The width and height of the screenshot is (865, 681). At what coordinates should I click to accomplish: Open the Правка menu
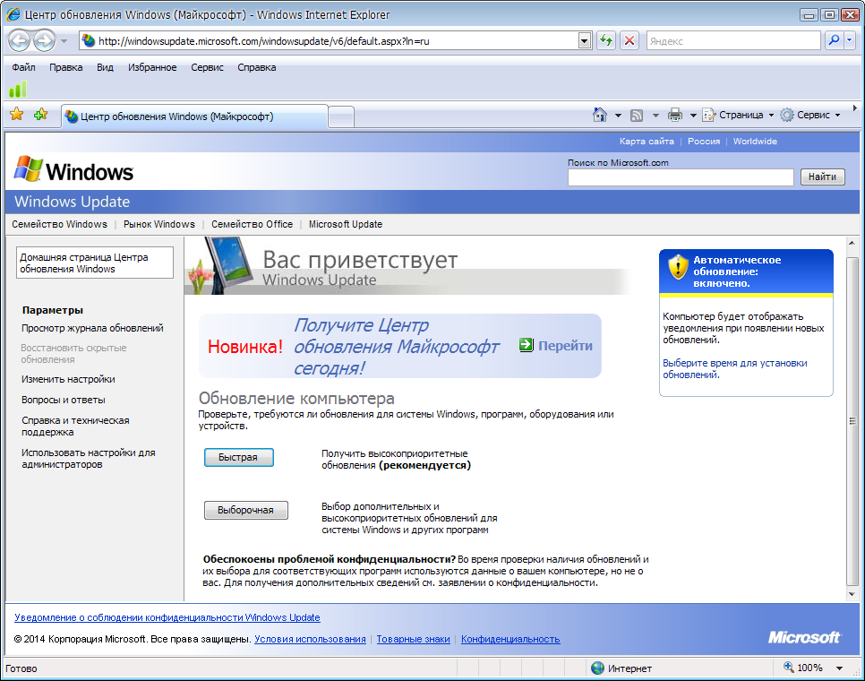click(65, 67)
